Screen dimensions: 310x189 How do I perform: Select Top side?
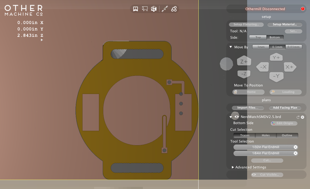pos(258,37)
